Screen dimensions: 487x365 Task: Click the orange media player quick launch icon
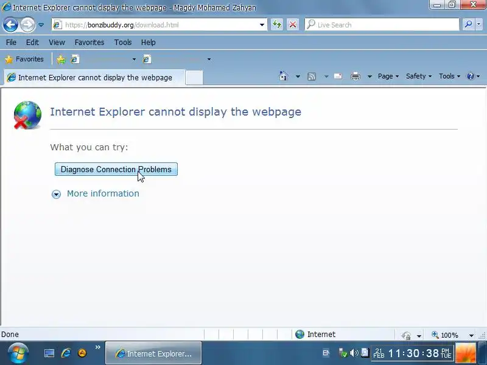[x=82, y=353]
